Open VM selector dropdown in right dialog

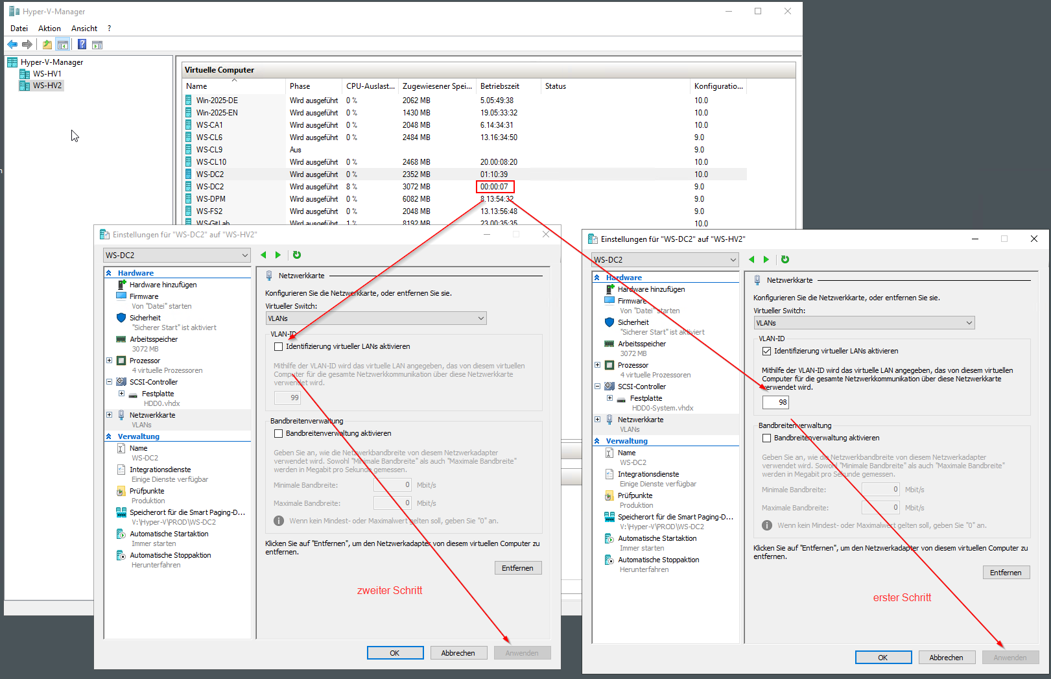665,259
